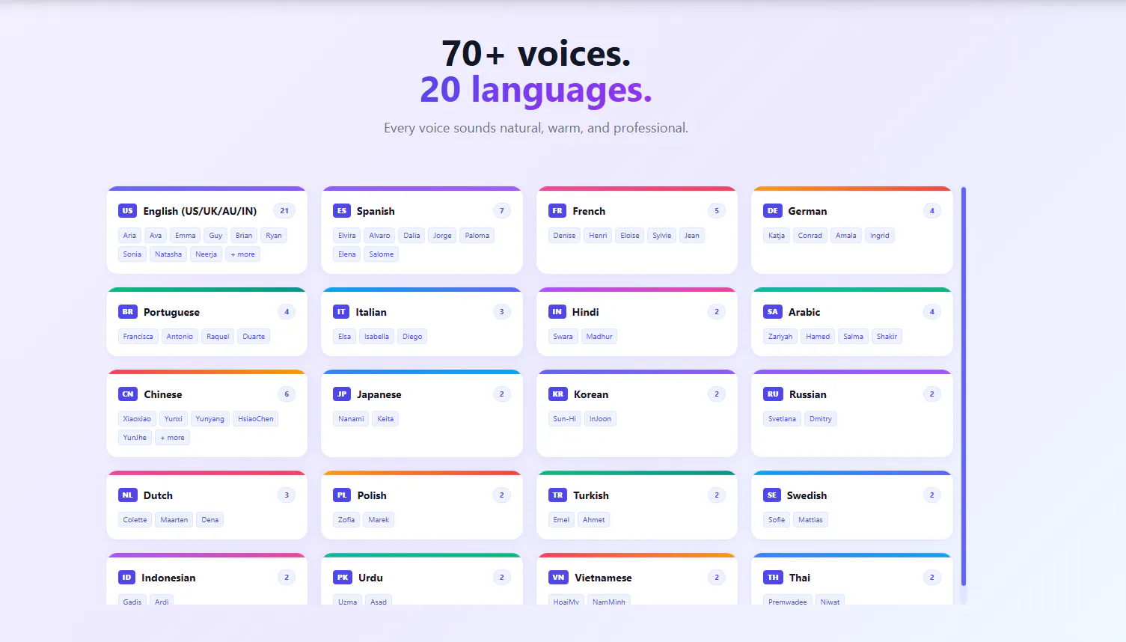Select the Maarten Dutch voice
This screenshot has width=1126, height=642.
(x=174, y=520)
